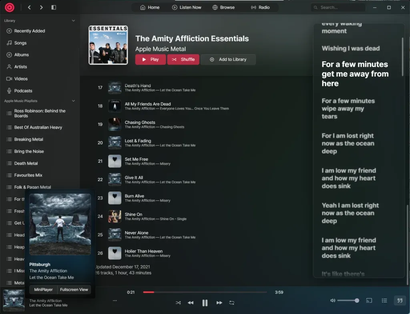Click the red Play button
Viewport: 410px width, 314px height.
click(151, 59)
